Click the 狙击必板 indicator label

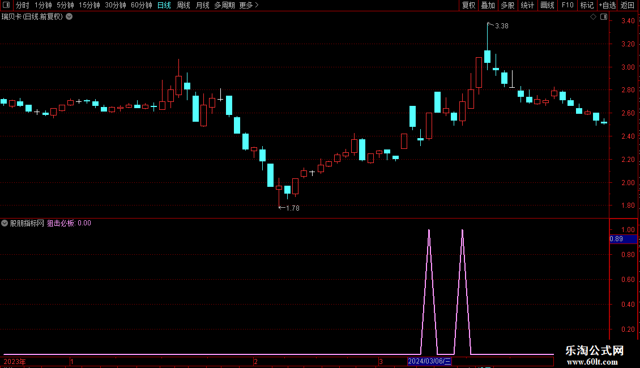(61, 223)
